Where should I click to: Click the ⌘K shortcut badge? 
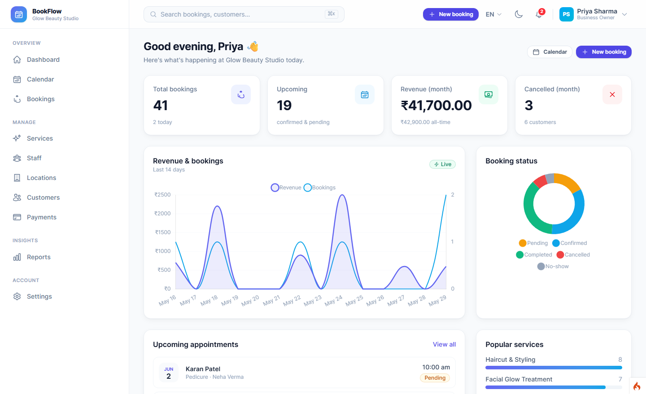coord(332,14)
